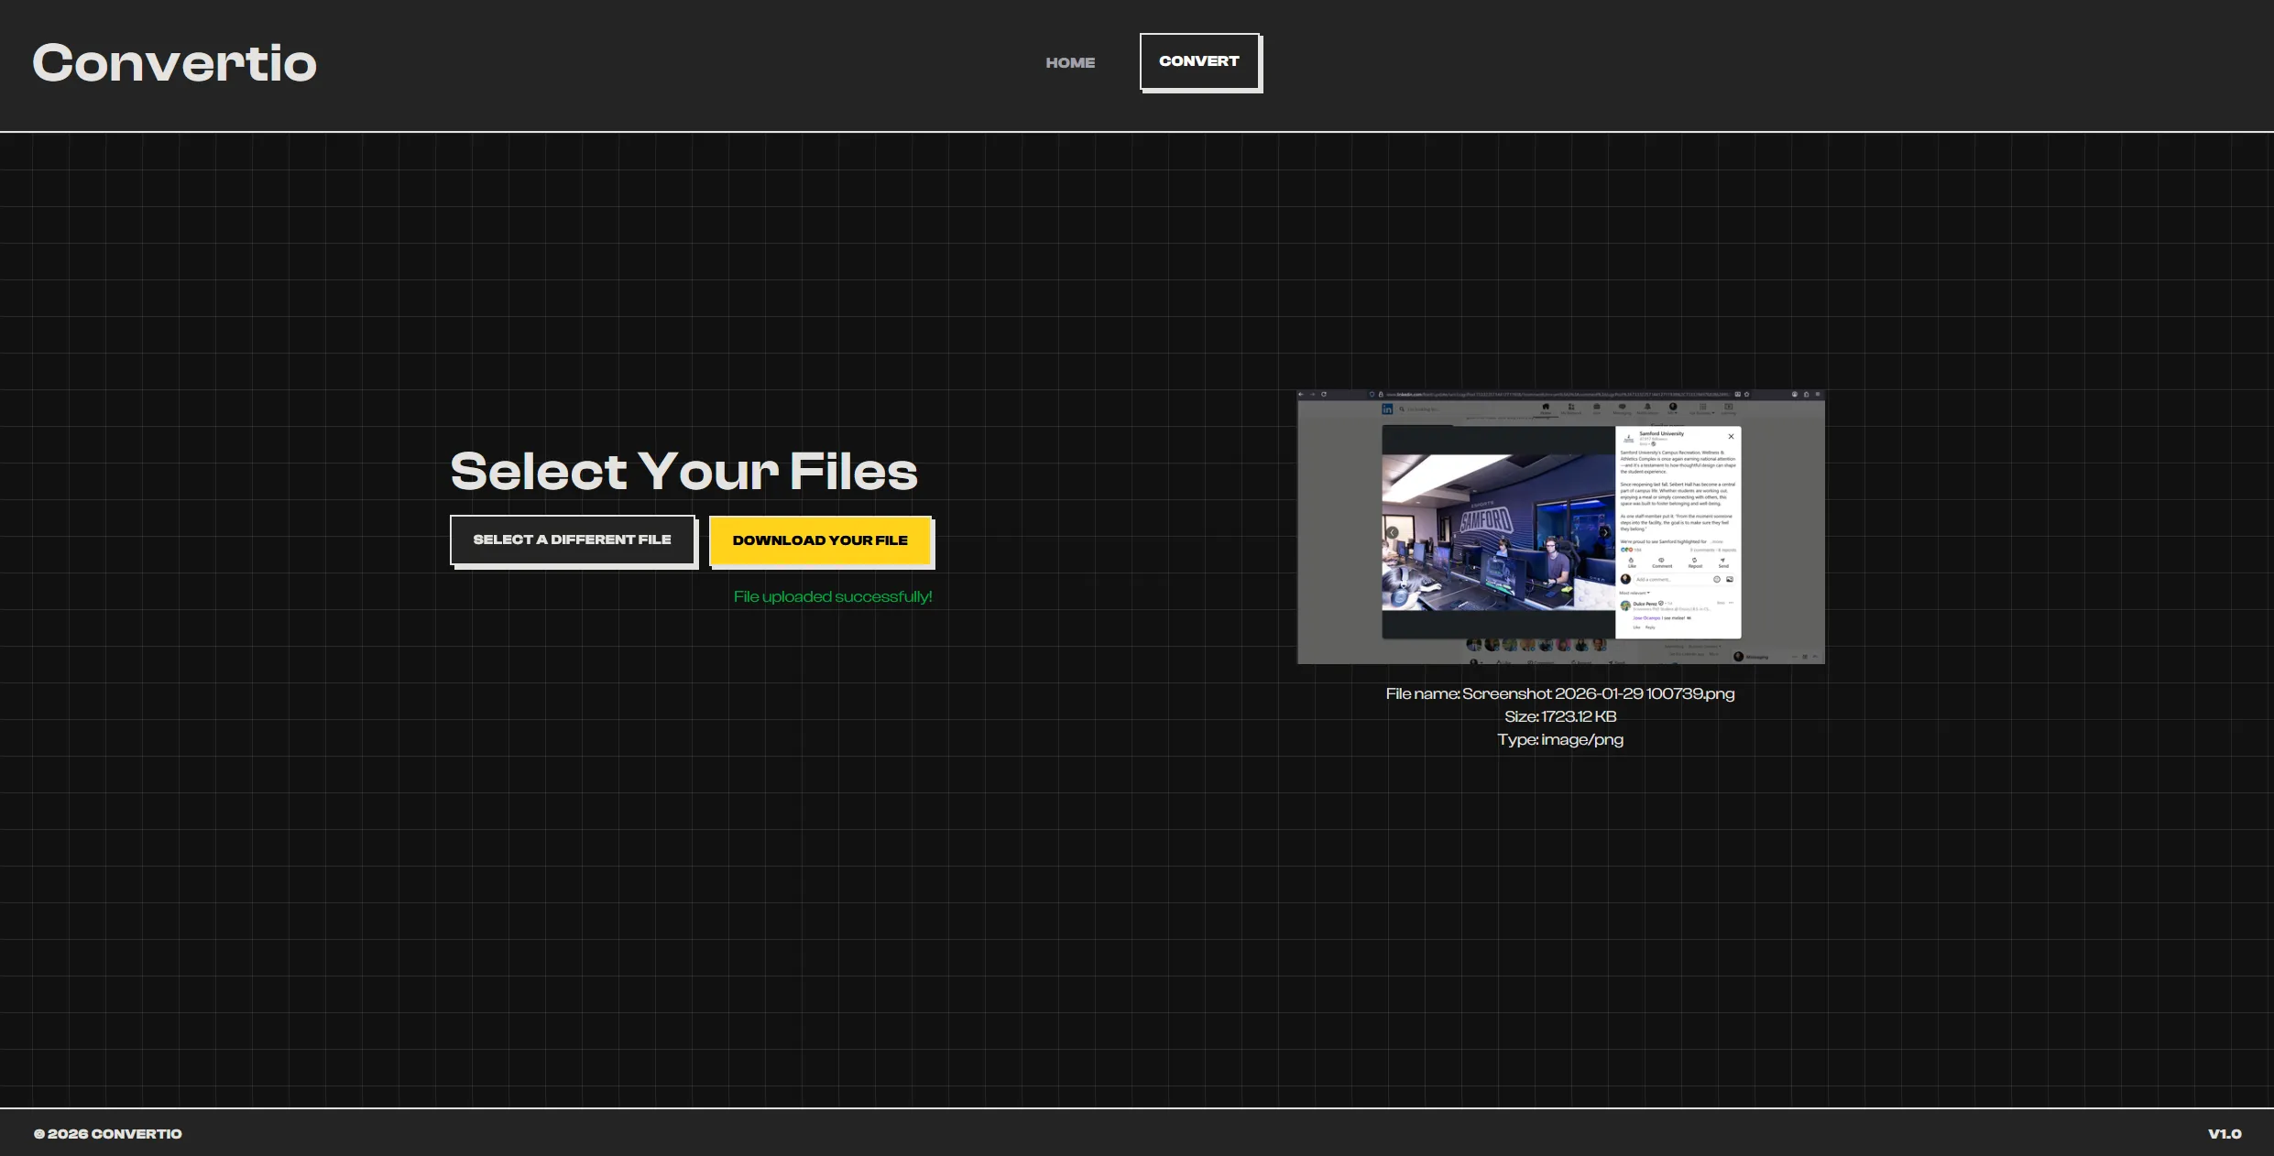Click the 'V1.0' version label
This screenshot has width=2274, height=1156.
(2225, 1134)
